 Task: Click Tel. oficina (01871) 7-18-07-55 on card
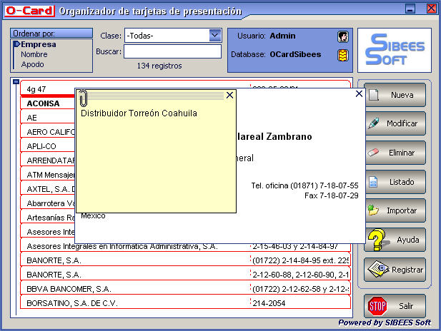305,185
